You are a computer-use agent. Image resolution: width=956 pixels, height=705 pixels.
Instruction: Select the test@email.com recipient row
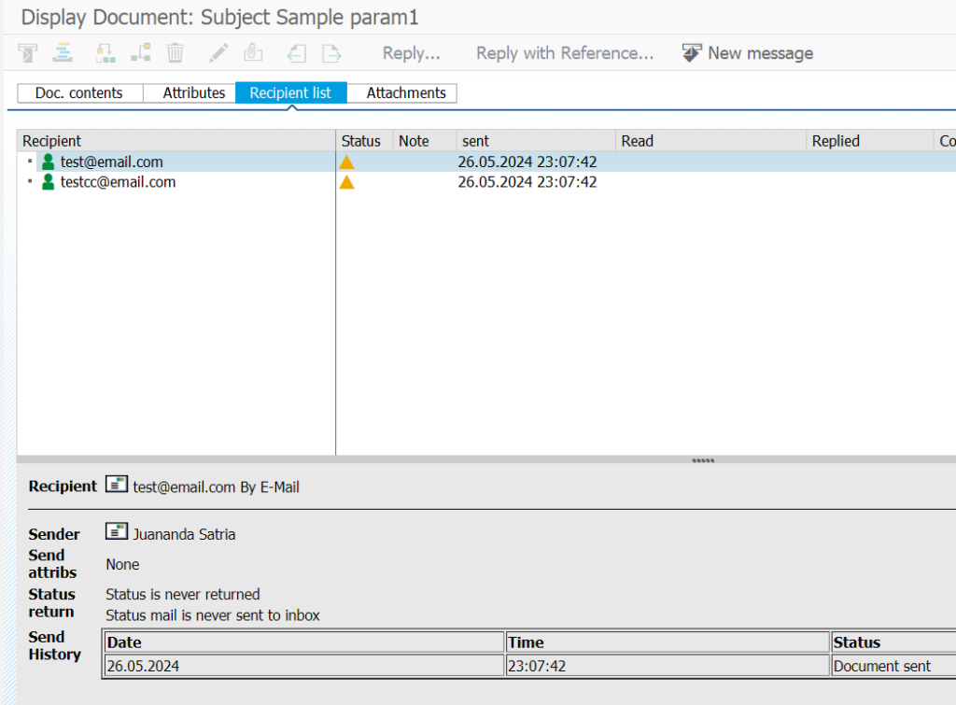111,162
